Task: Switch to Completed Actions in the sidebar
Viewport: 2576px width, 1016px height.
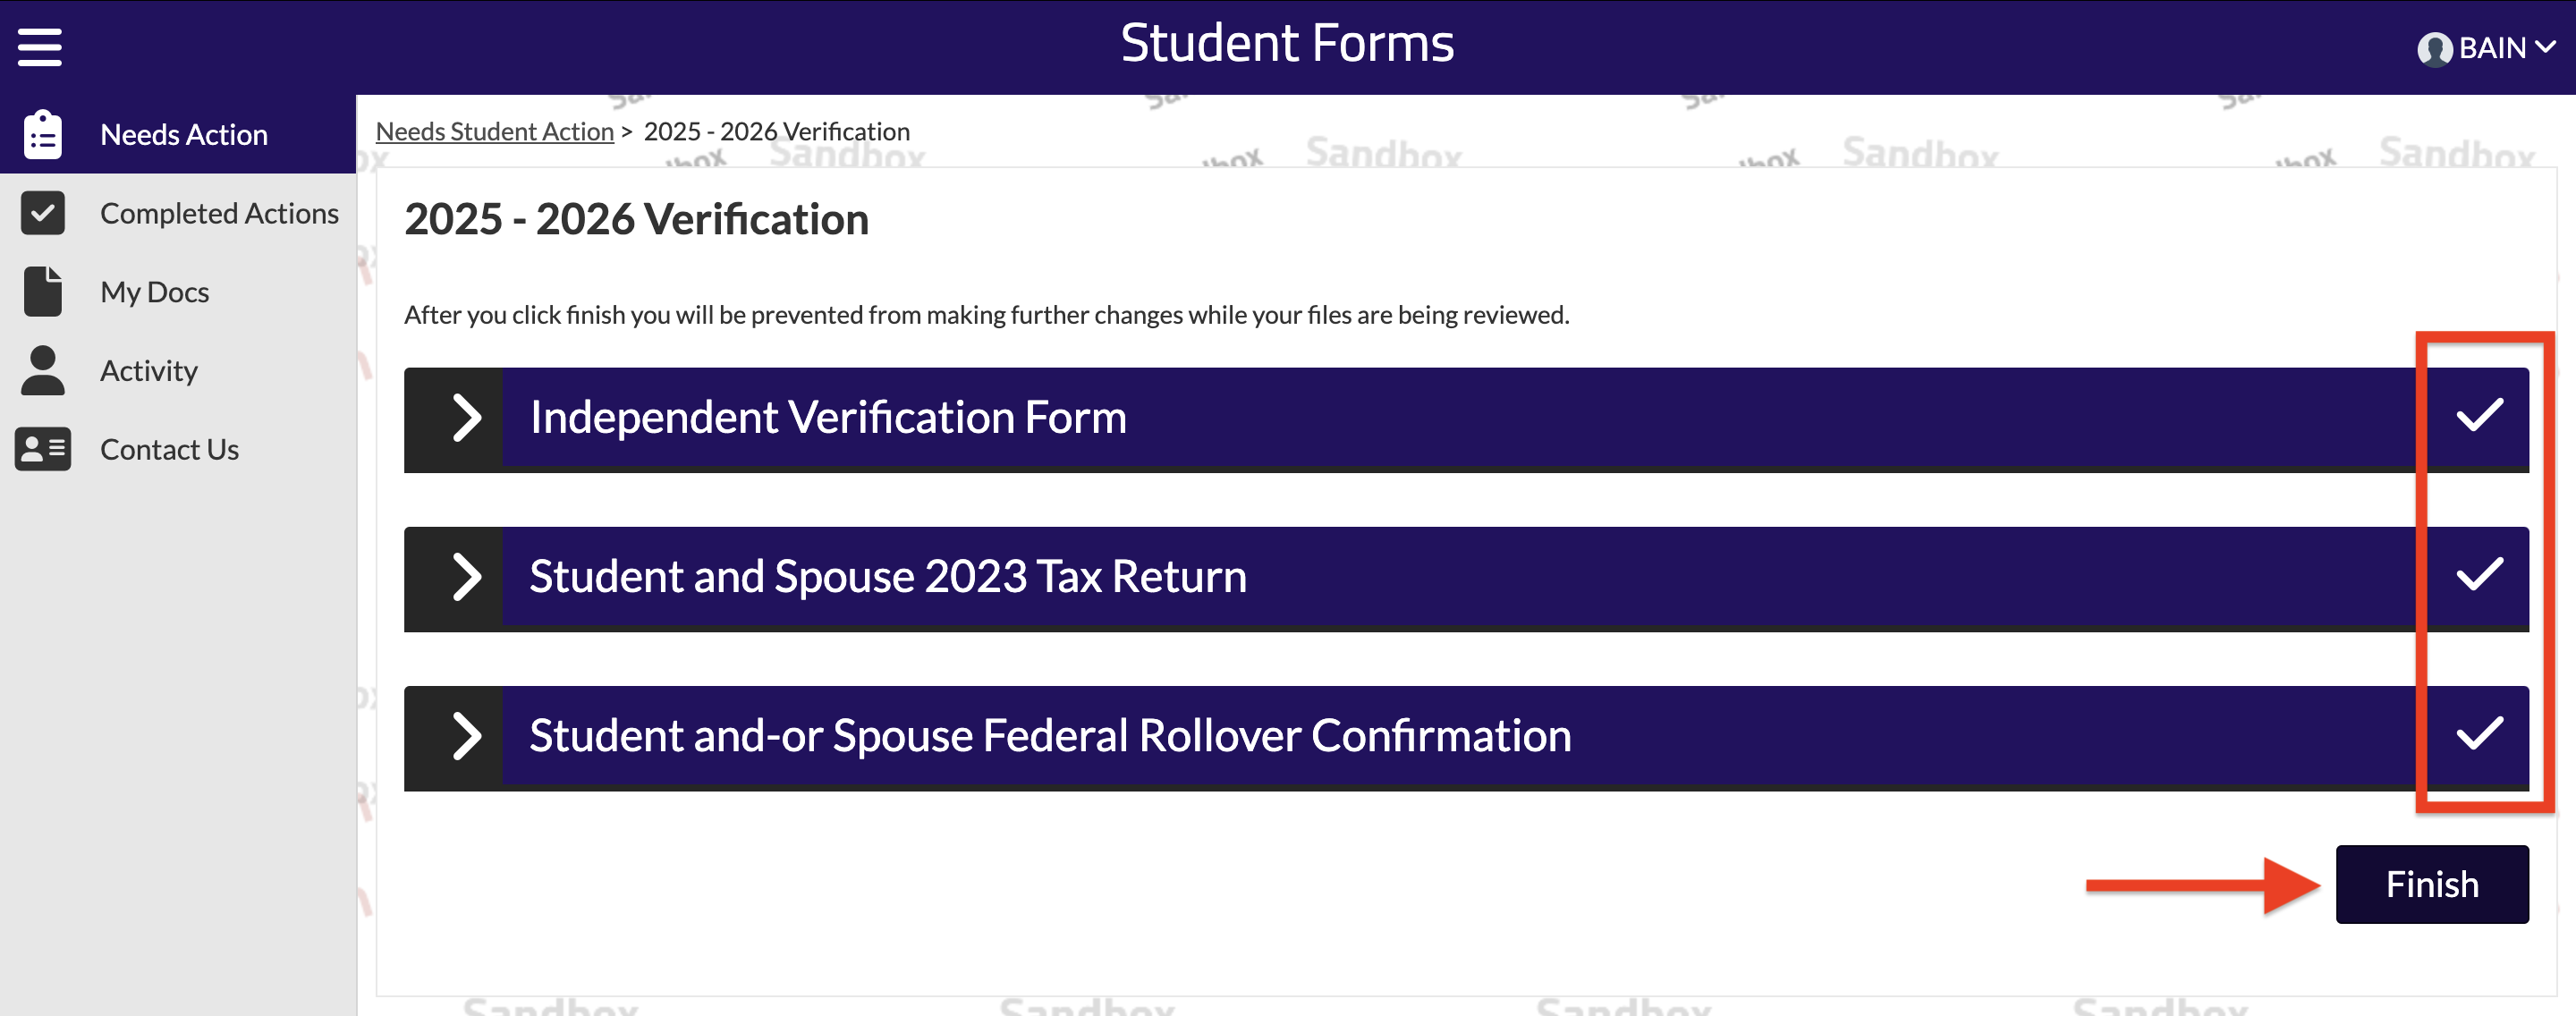Action: pyautogui.click(x=219, y=212)
